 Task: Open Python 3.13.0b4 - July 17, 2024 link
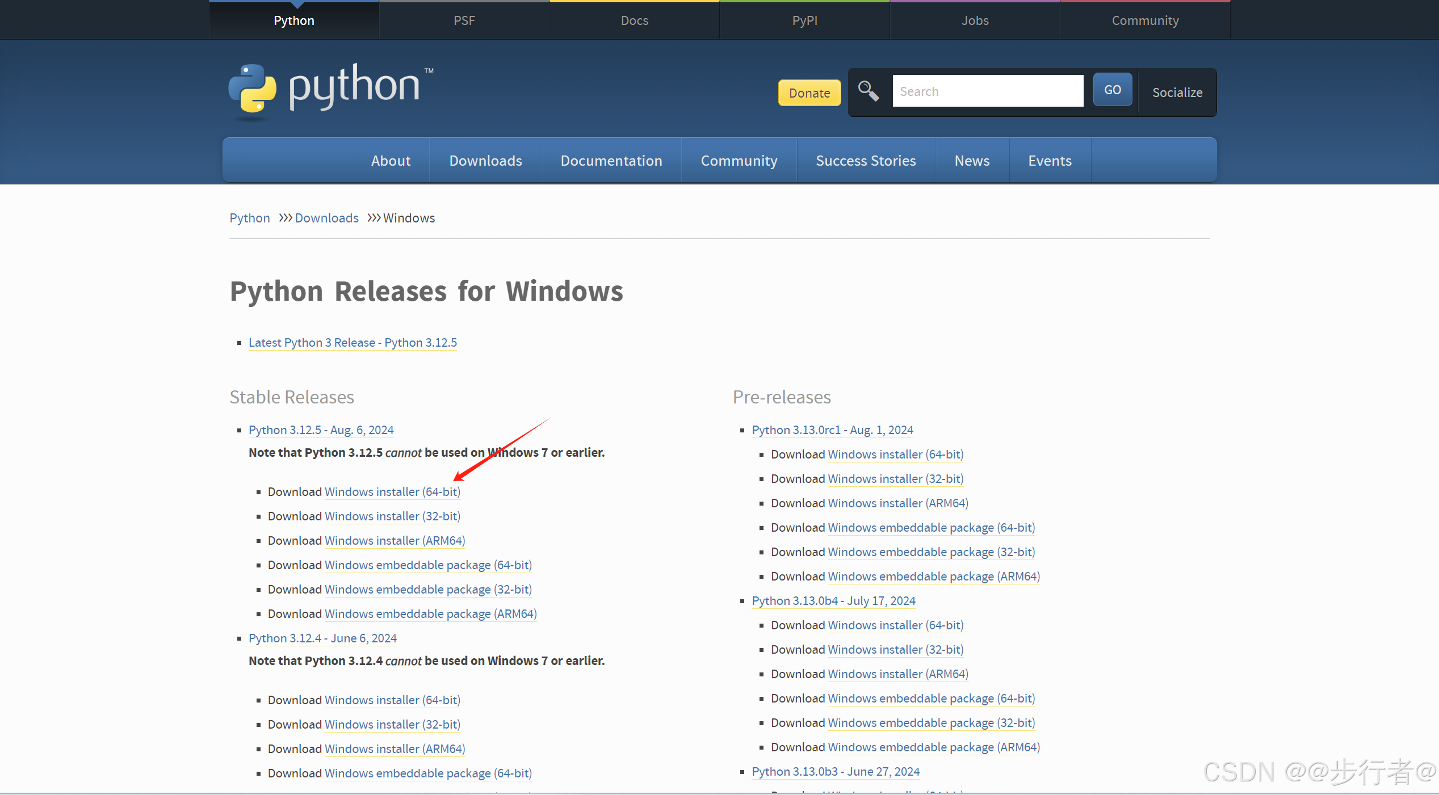pos(834,601)
